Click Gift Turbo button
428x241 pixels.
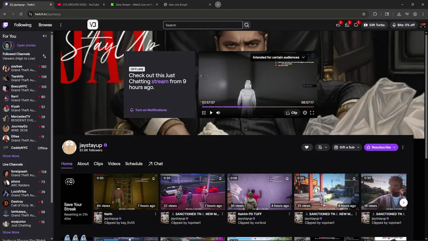click(x=374, y=25)
